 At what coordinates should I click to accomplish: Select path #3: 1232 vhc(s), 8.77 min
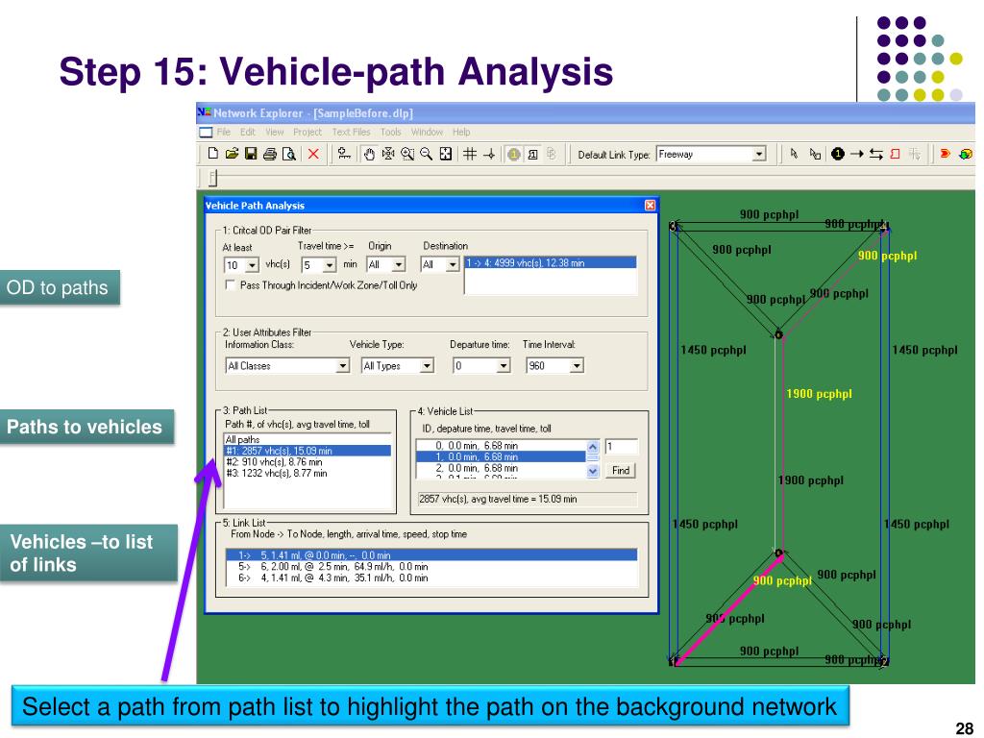tap(307, 473)
